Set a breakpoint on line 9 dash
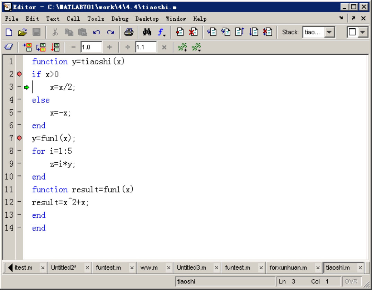The height and width of the screenshot is (290, 372). (x=19, y=164)
